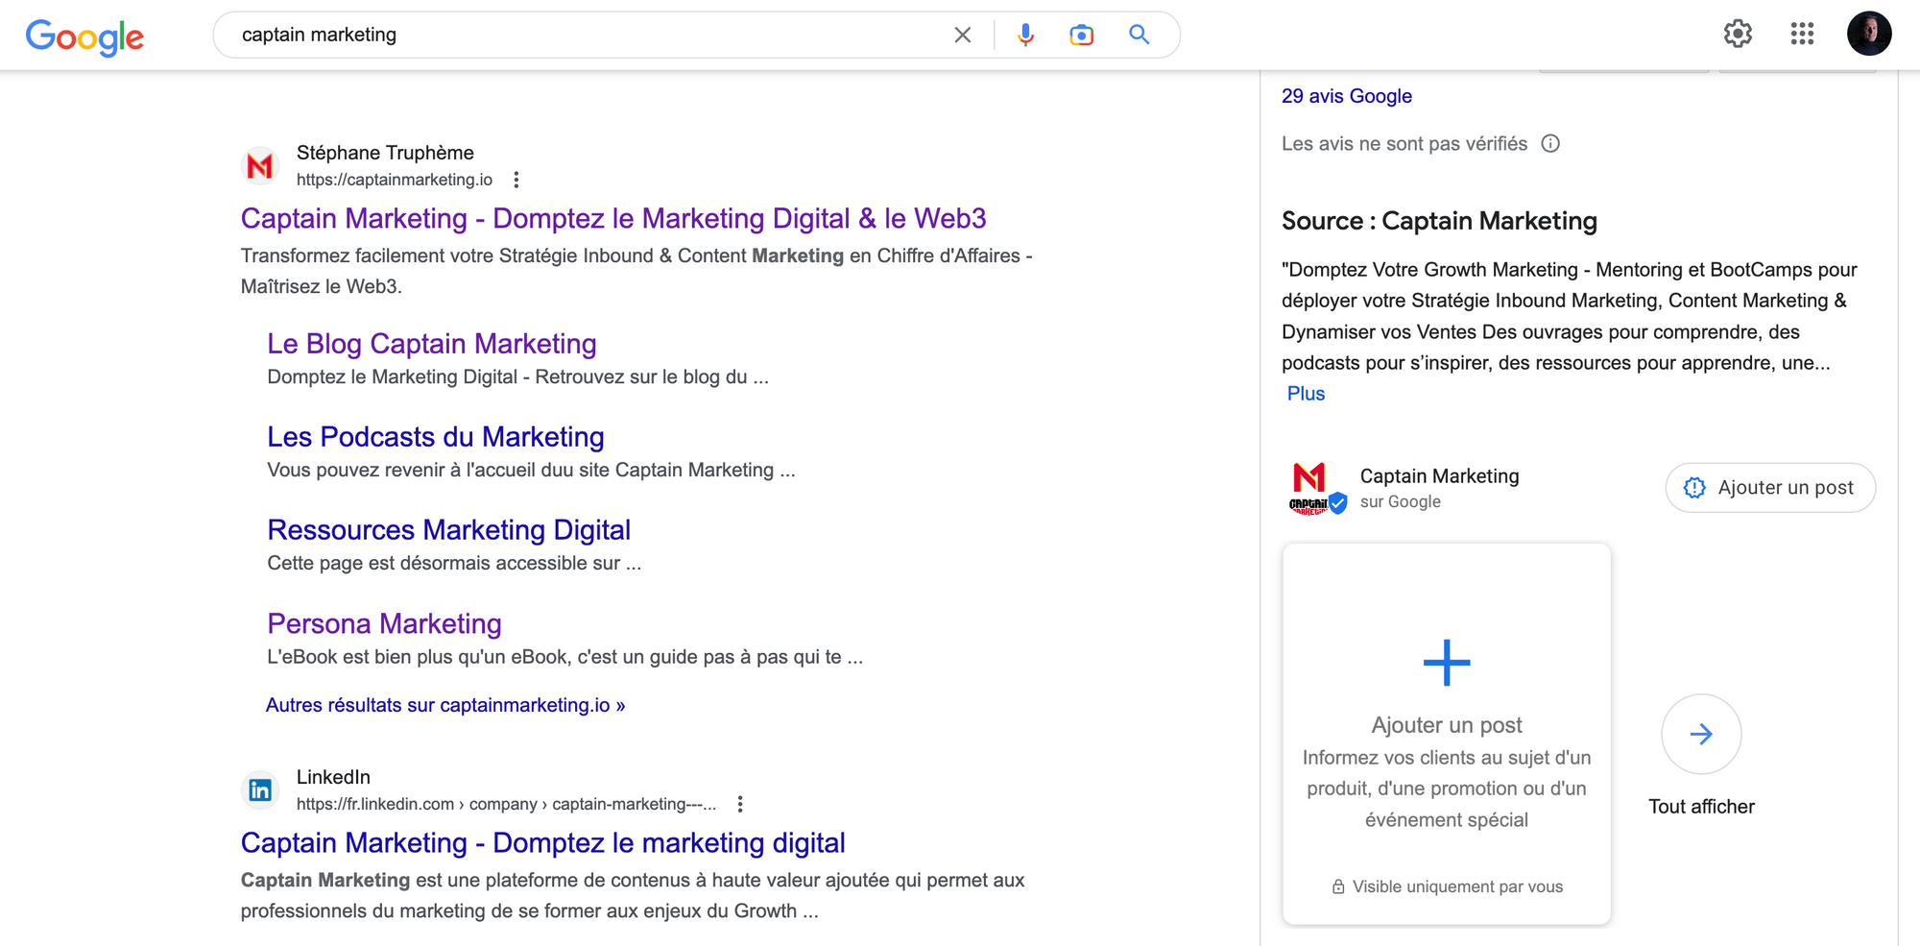The height and width of the screenshot is (946, 1920).
Task: Click Stéphane Truphème site name
Action: (385, 153)
